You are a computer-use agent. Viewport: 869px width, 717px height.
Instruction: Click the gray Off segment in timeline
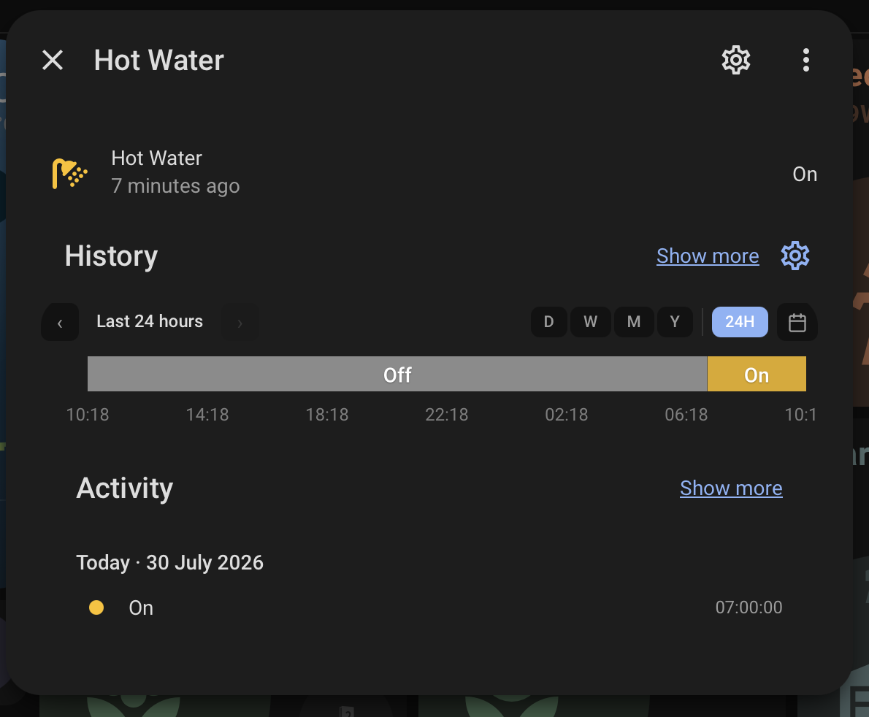pos(397,374)
